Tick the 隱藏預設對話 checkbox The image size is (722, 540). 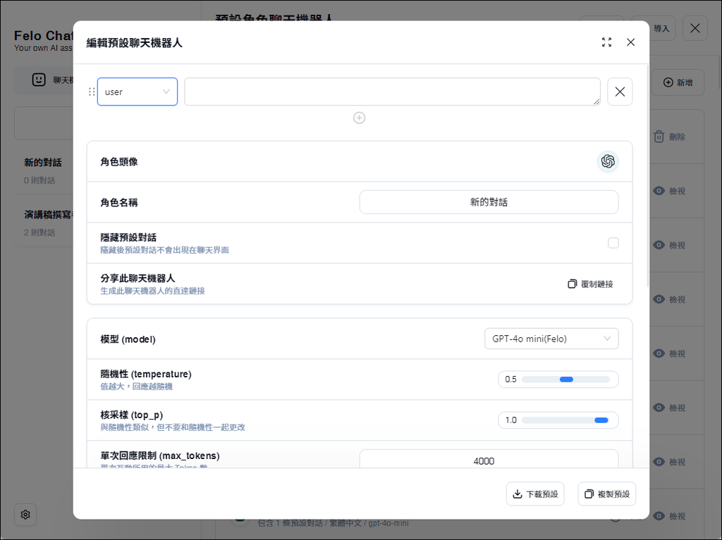point(613,243)
